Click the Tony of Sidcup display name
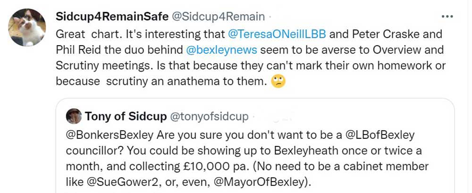 (125, 116)
